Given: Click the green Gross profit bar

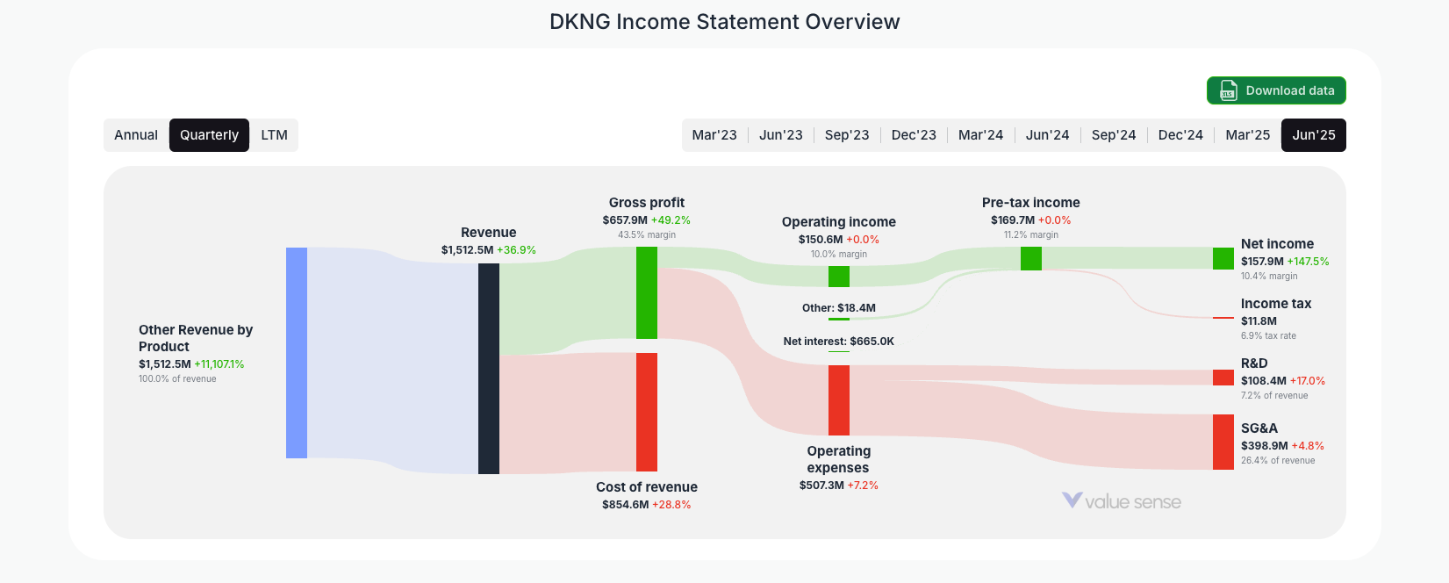Looking at the screenshot, I should pyautogui.click(x=647, y=292).
